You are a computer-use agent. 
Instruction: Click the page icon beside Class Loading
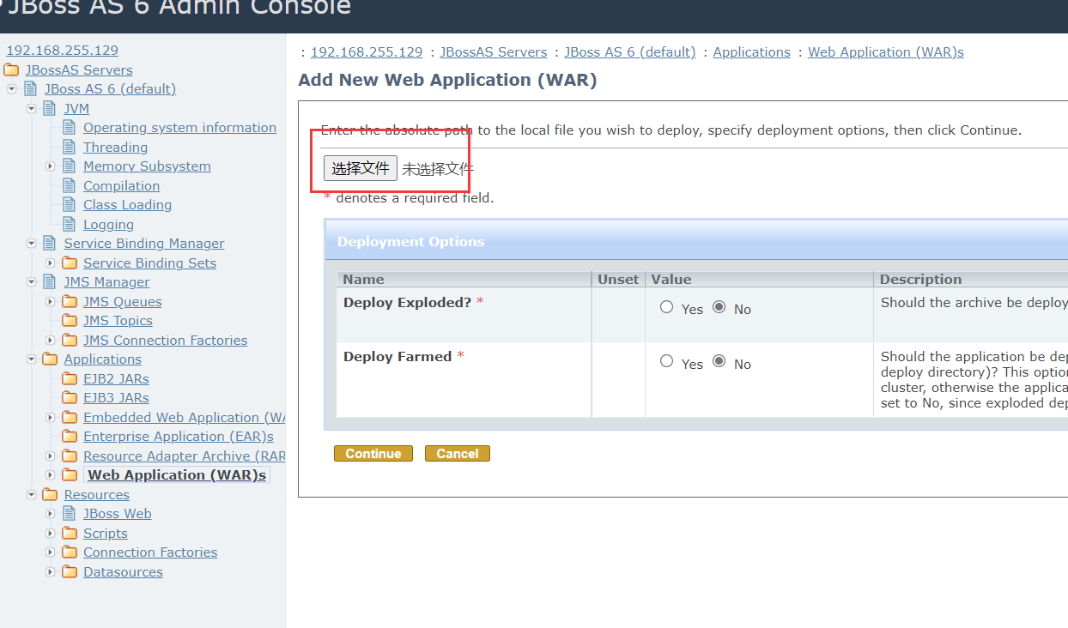70,204
